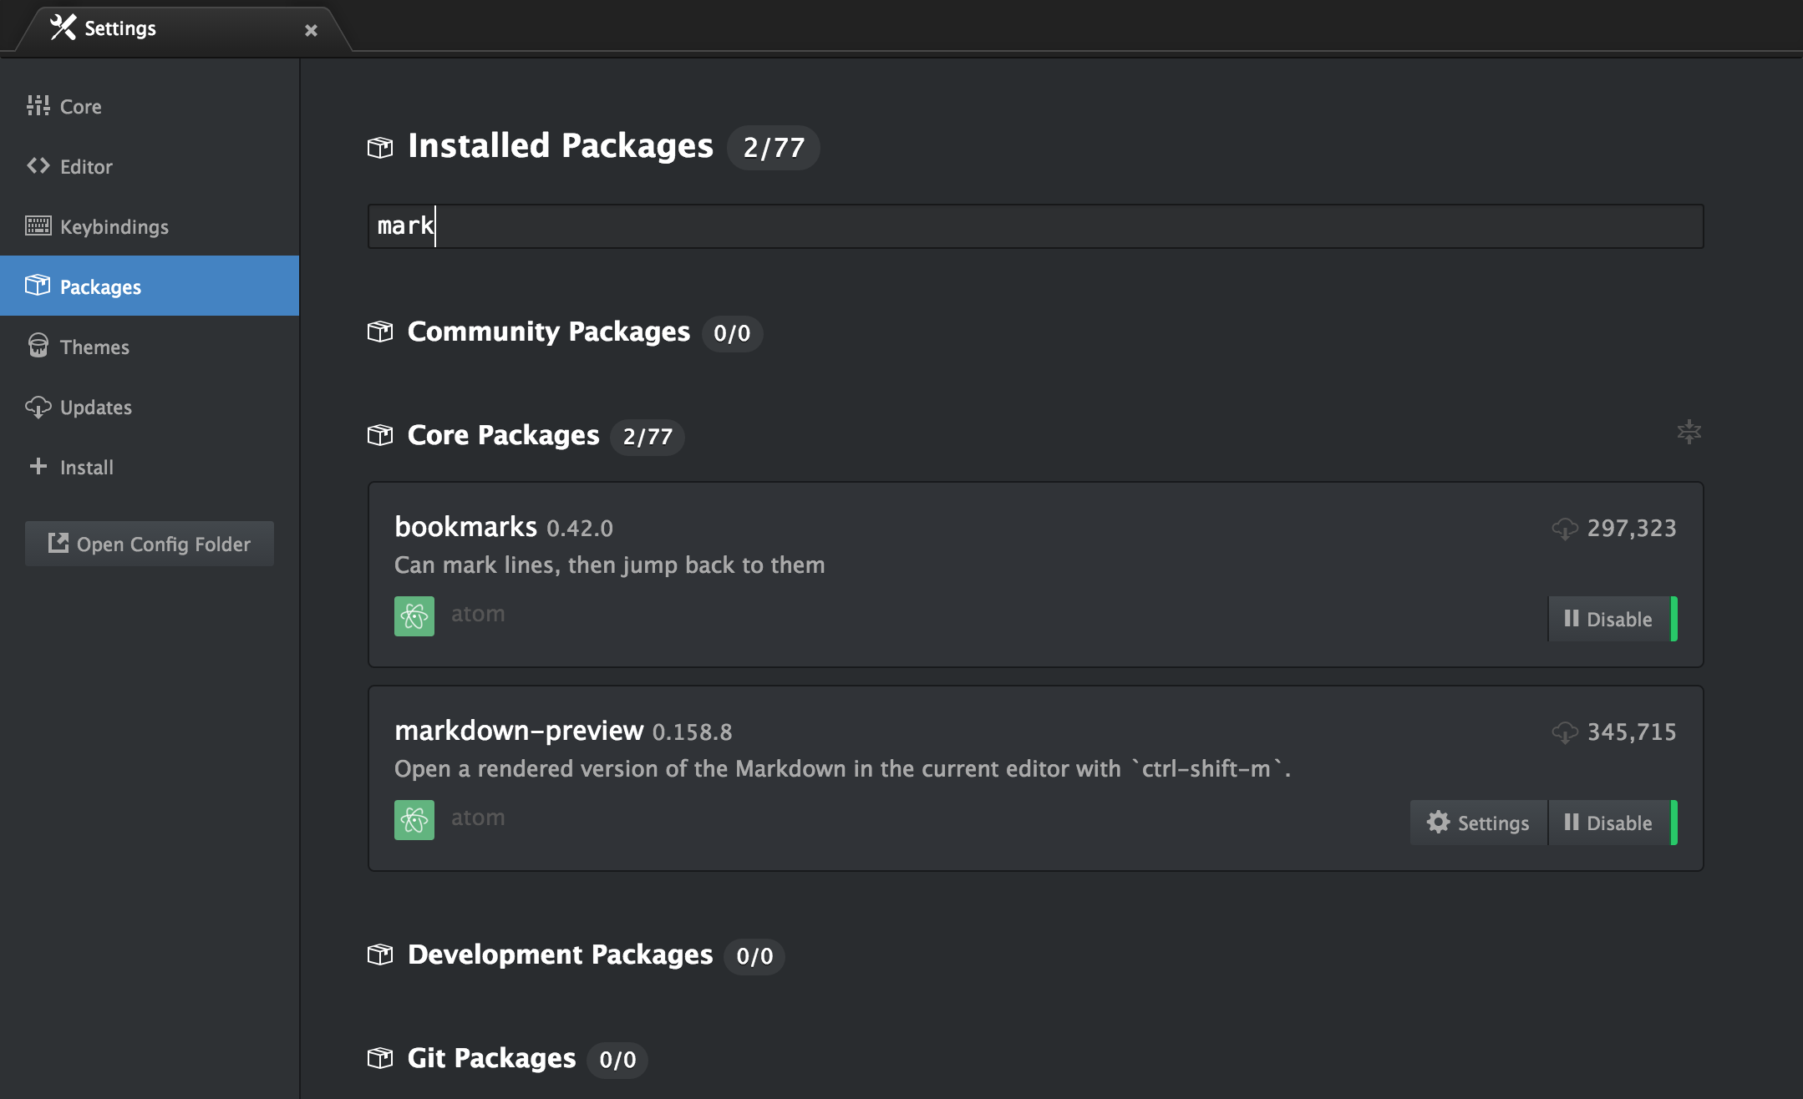Click the bookmarks package atom avatar icon
The height and width of the screenshot is (1099, 1803).
[x=414, y=616]
